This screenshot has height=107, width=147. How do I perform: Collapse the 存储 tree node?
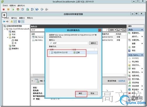(x=7, y=37)
